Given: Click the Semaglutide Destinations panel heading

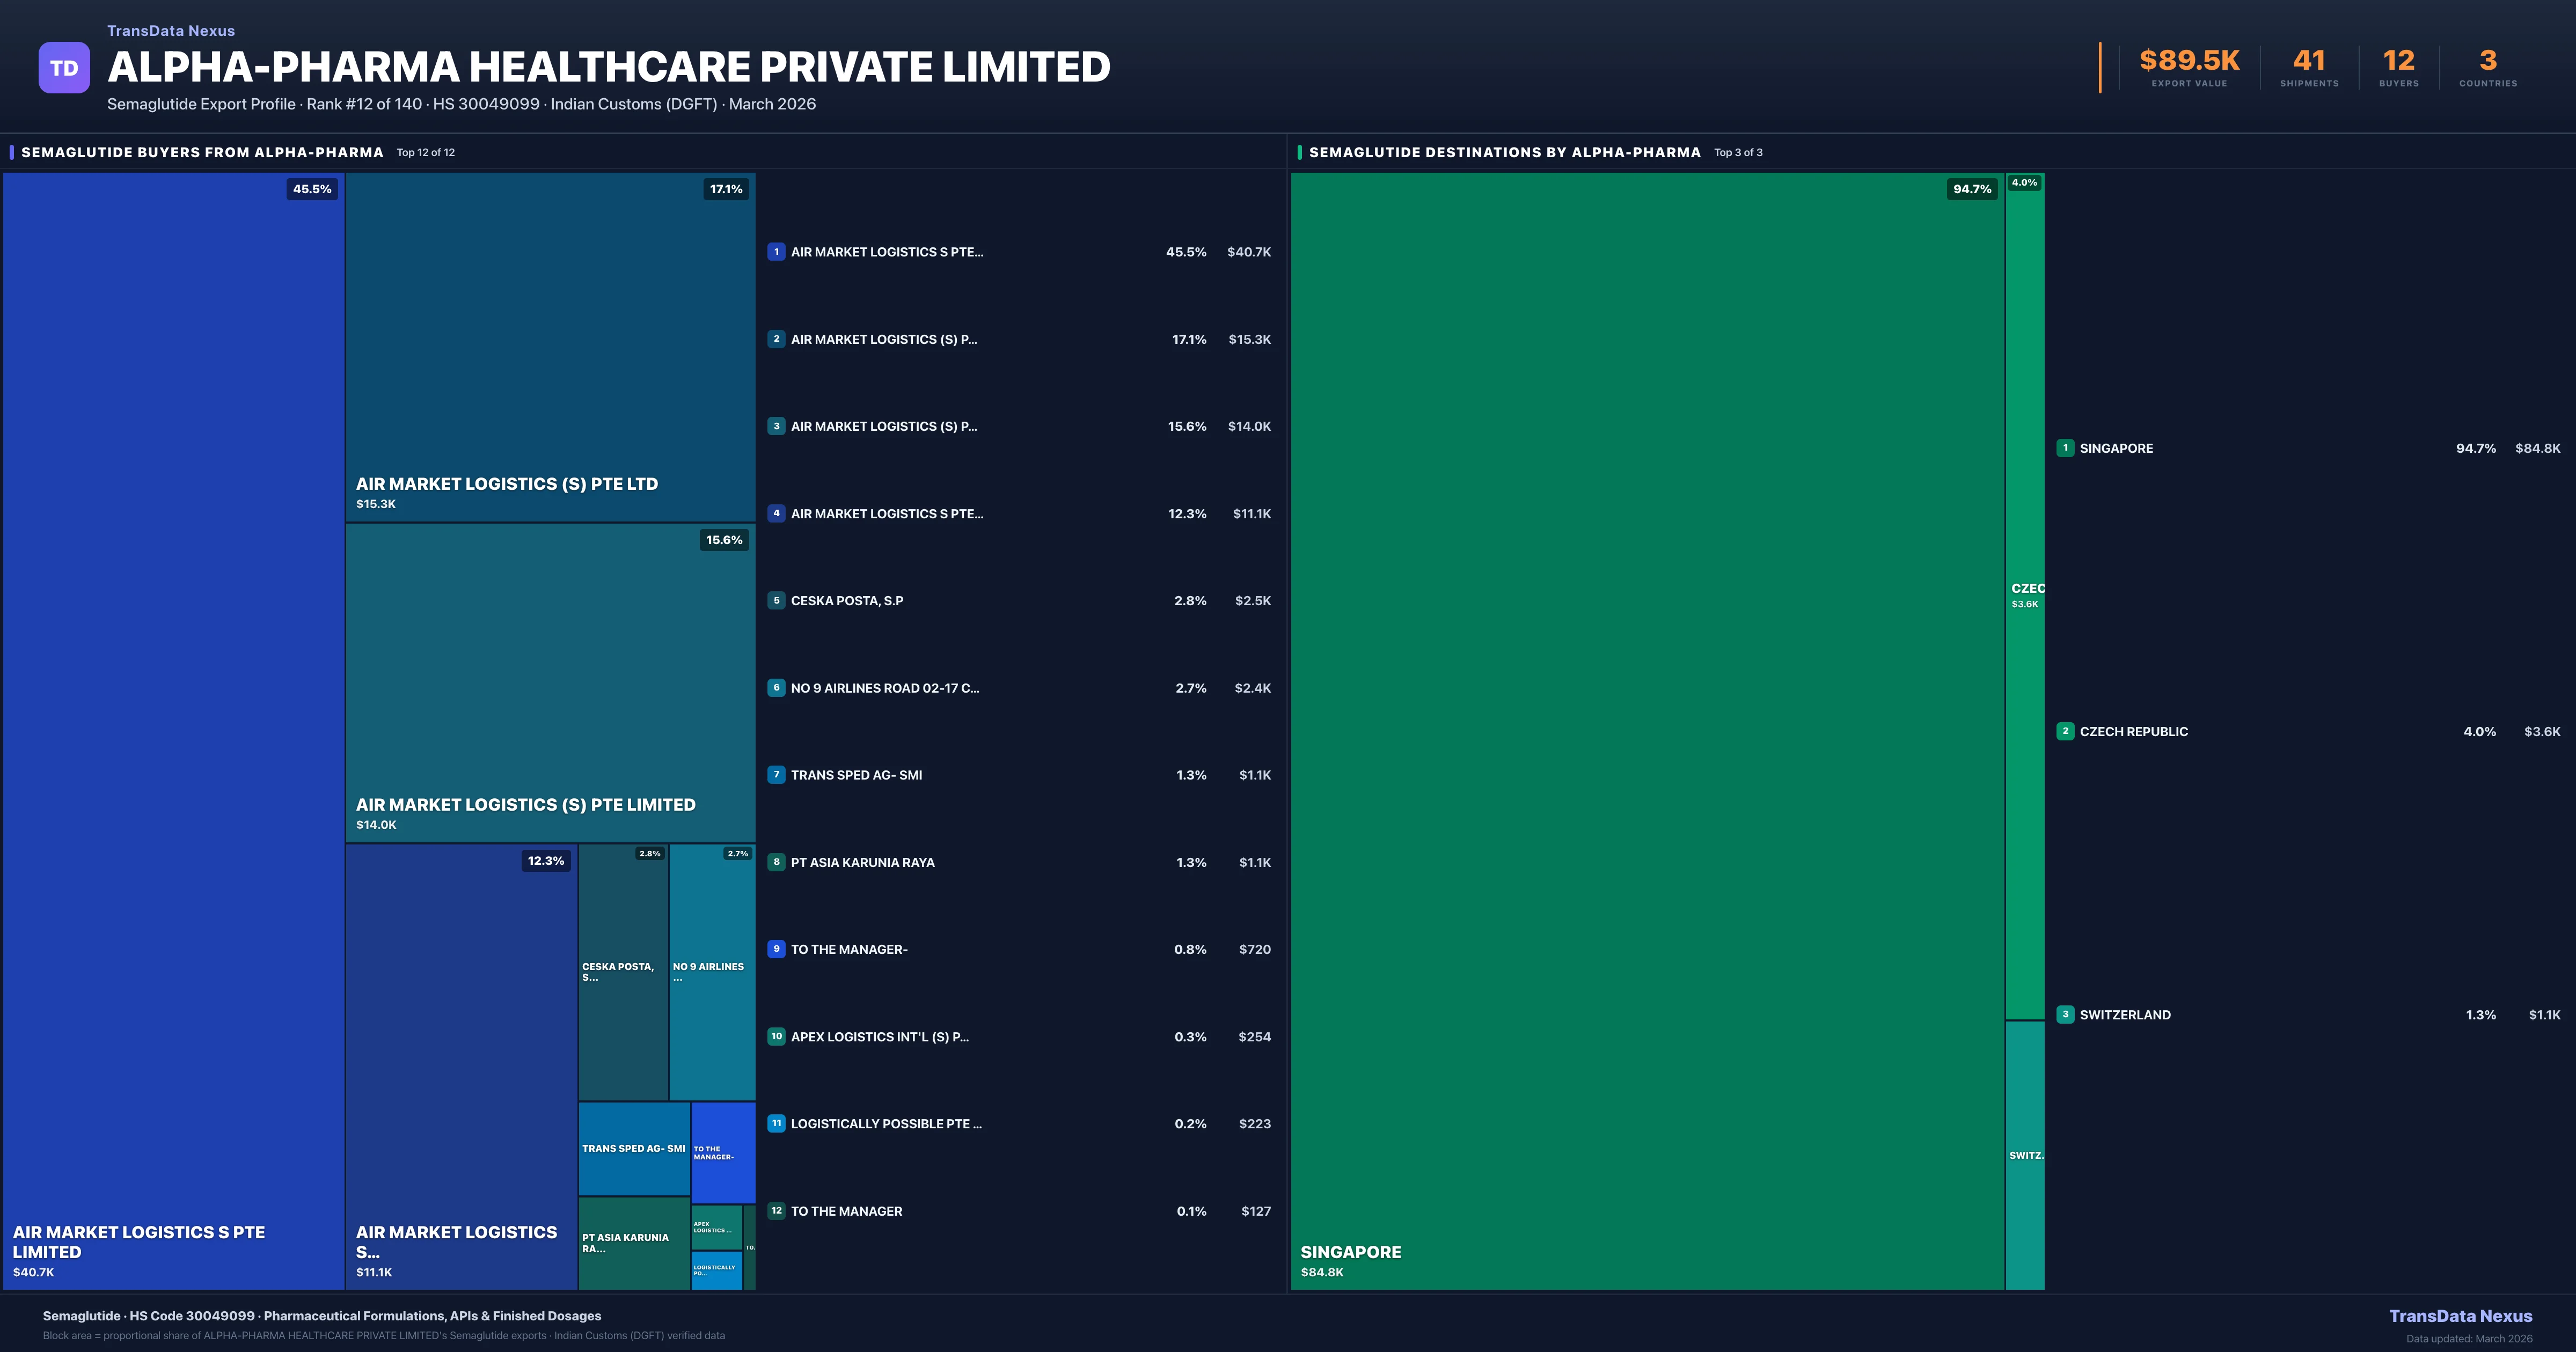Looking at the screenshot, I should click(1504, 152).
